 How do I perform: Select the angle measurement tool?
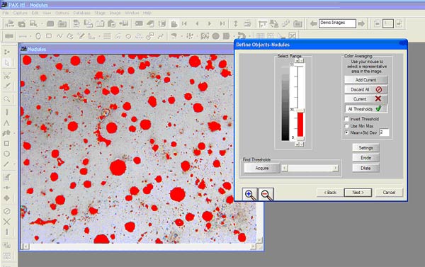7,123
